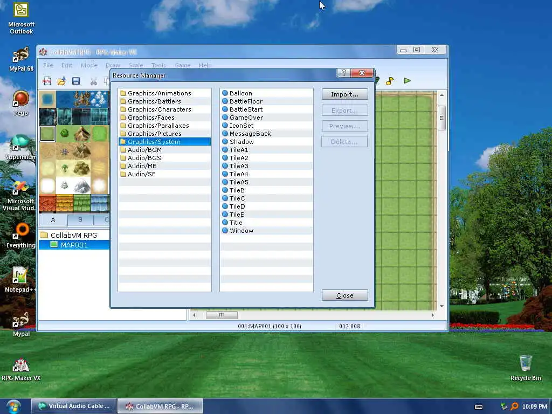Open the Everything desktop icon
The width and height of the screenshot is (552, 414).
[x=21, y=235]
